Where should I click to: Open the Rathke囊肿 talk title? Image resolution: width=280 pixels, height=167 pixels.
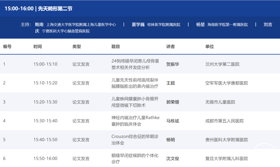click(x=135, y=121)
